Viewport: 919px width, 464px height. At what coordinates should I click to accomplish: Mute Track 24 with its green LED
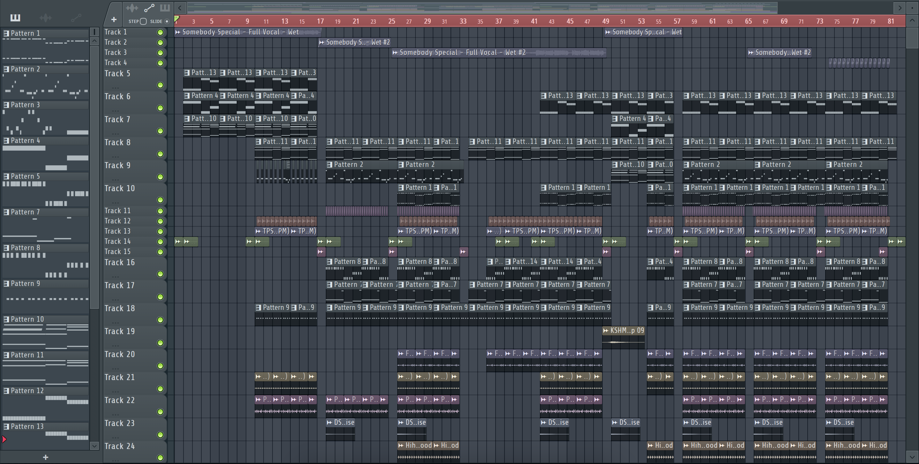161,458
